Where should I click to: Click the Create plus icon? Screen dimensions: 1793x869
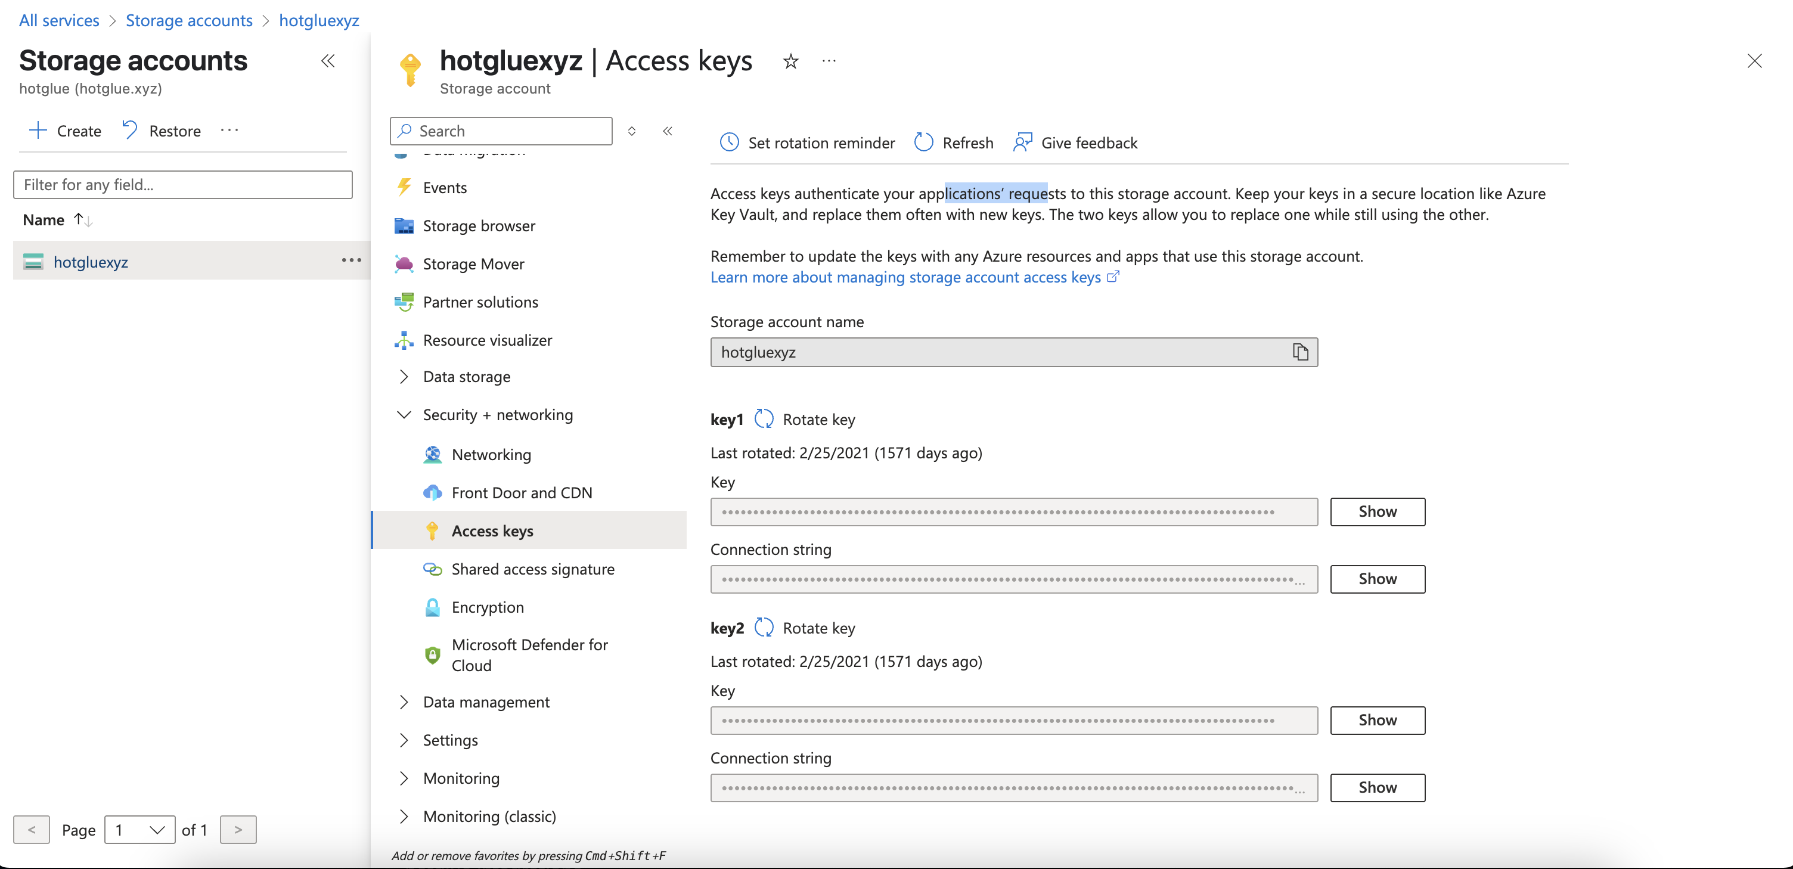(38, 130)
